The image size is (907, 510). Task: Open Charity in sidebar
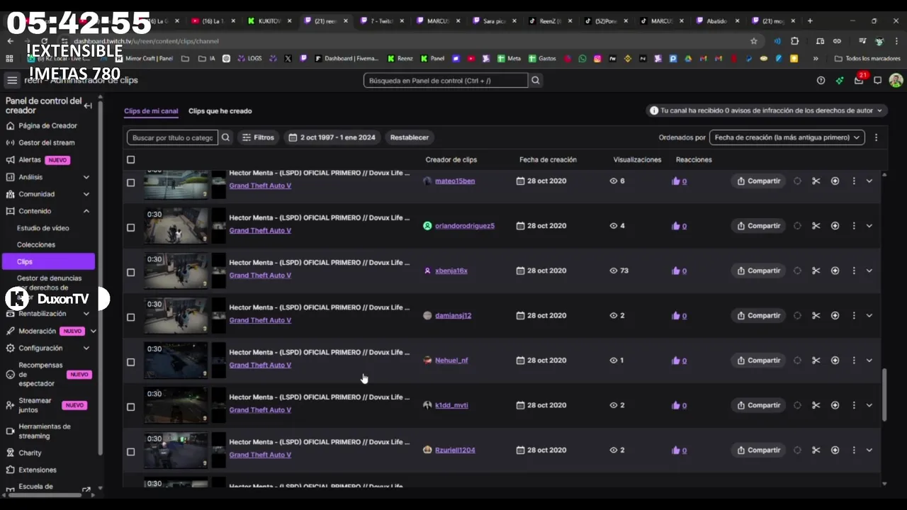[30, 453]
